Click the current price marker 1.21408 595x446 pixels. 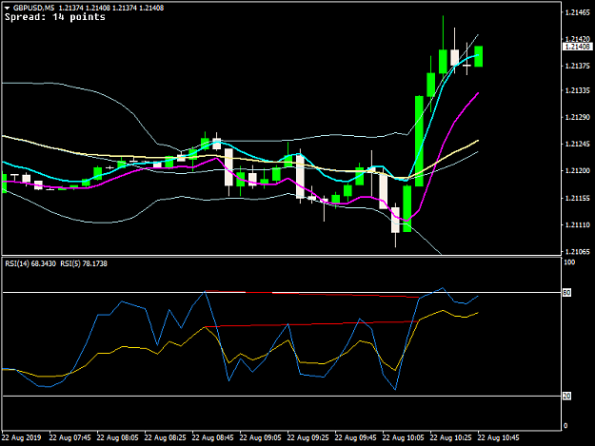click(577, 47)
